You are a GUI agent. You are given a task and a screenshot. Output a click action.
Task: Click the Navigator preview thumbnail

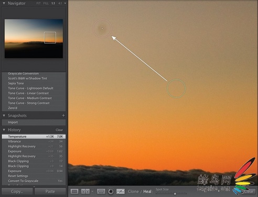[x=34, y=38]
